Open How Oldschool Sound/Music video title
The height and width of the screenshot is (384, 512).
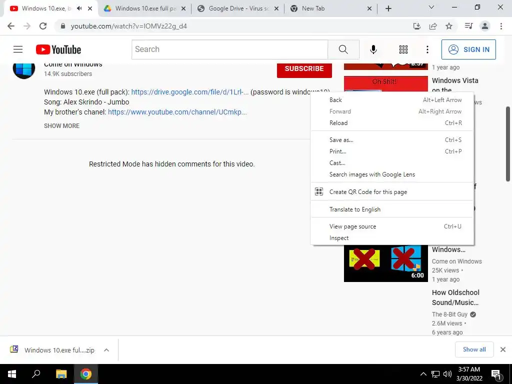tap(455, 297)
